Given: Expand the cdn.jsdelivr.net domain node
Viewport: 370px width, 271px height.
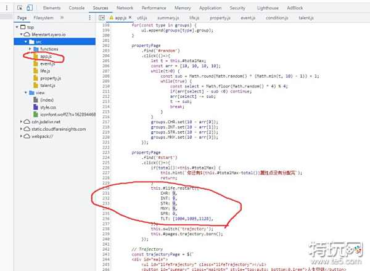Looking at the screenshot, I should click(21, 121).
